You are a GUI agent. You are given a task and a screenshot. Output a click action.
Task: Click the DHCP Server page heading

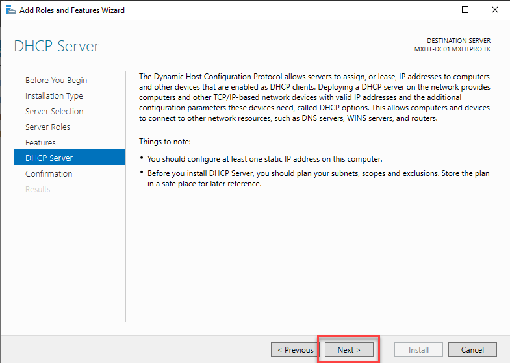click(x=57, y=47)
